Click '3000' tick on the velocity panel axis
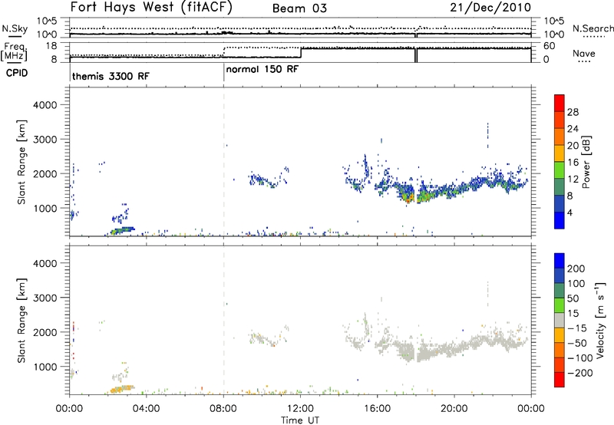614x425 pixels. (45, 298)
